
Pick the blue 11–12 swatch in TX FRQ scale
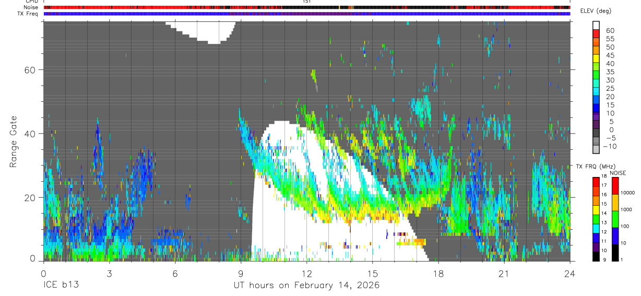click(x=596, y=238)
